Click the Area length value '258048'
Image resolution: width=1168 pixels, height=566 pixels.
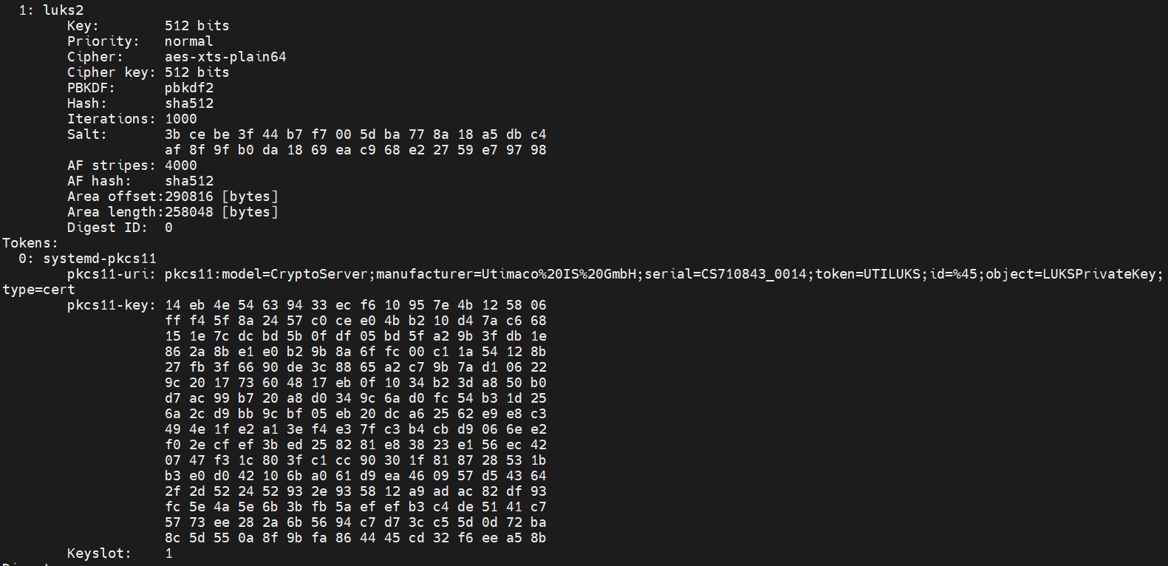(x=189, y=212)
